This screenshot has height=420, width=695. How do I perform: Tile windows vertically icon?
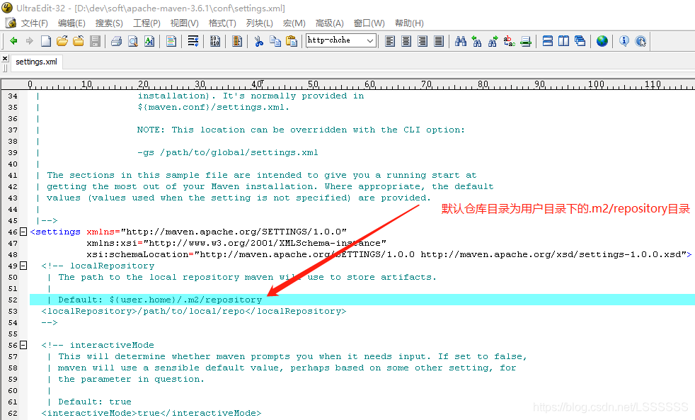(563, 41)
